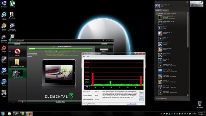
Task: Stop the DPC latency analysis
Action: (x=141, y=92)
